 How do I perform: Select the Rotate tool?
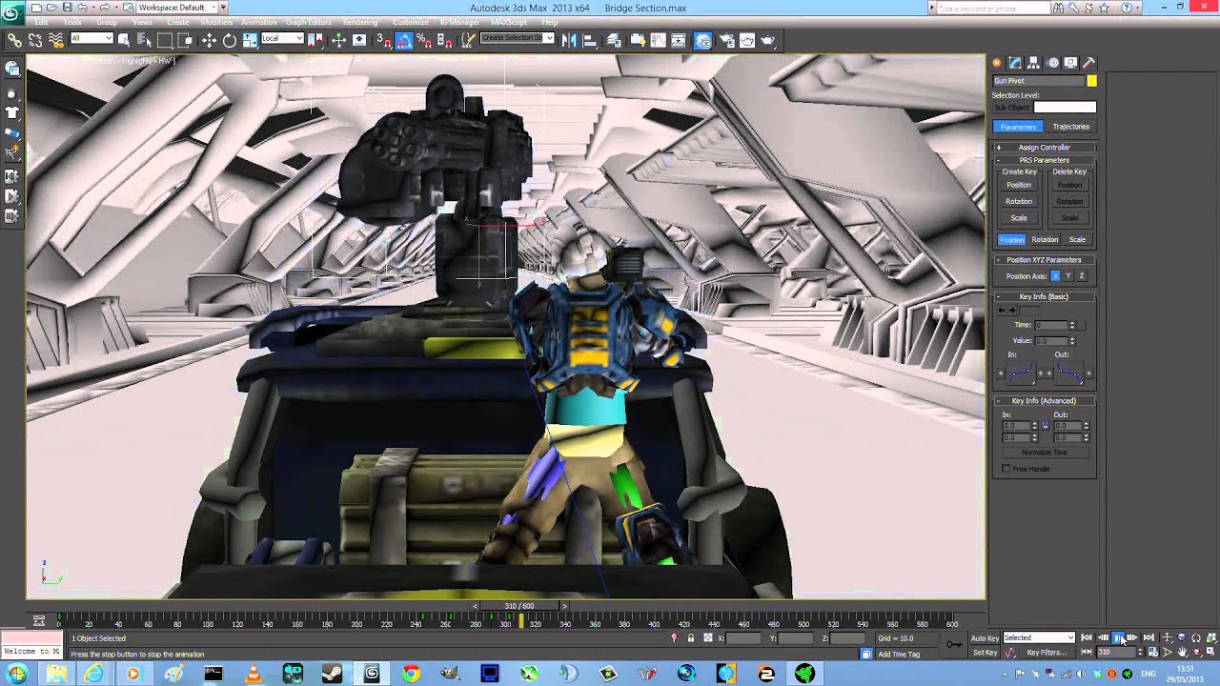[x=230, y=40]
